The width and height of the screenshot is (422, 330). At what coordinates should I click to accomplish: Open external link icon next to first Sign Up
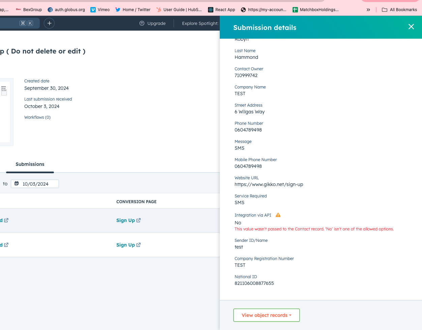(x=139, y=220)
